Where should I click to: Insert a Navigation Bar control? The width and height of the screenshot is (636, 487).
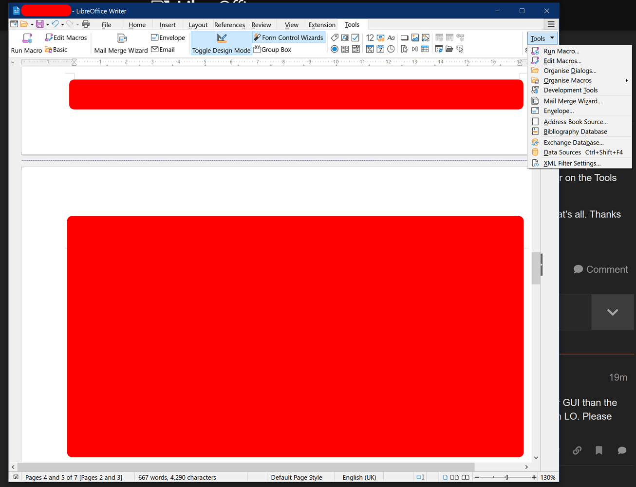[x=415, y=49]
